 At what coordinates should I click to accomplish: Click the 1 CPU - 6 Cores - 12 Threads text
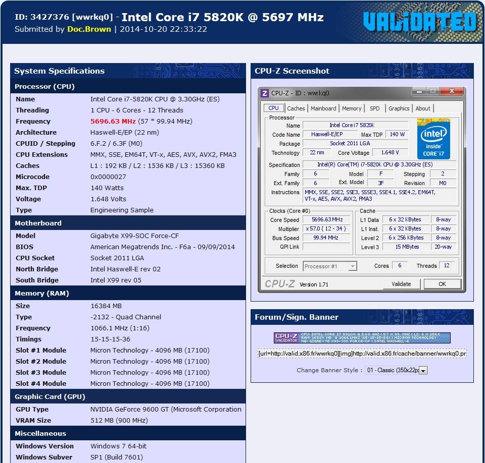[137, 110]
